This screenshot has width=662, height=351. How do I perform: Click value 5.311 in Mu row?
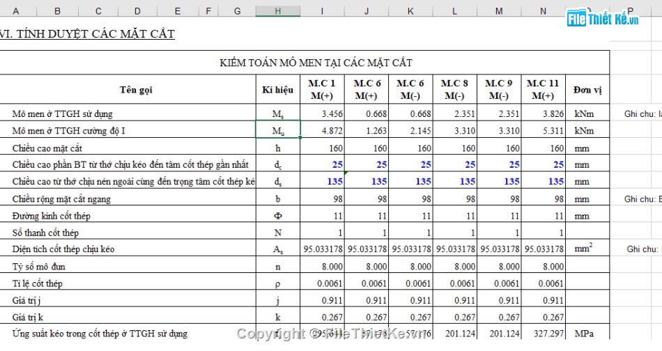544,130
